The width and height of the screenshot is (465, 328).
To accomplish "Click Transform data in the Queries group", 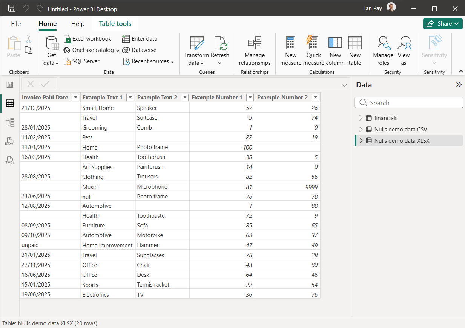I will point(196,50).
